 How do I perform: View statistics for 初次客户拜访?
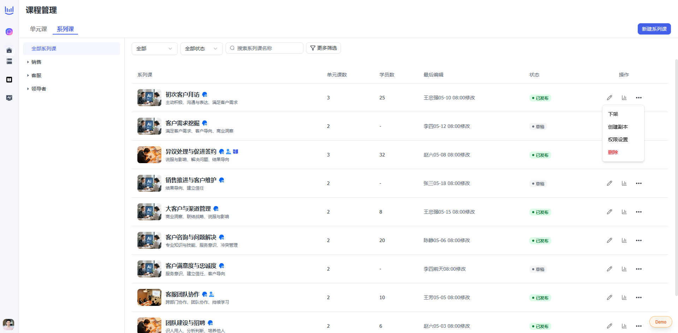pyautogui.click(x=624, y=98)
